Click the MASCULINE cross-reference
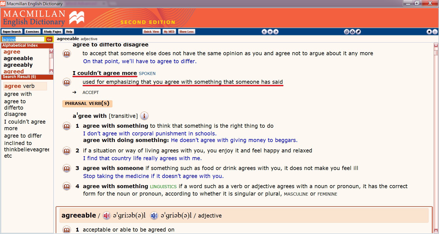 click(x=296, y=194)
